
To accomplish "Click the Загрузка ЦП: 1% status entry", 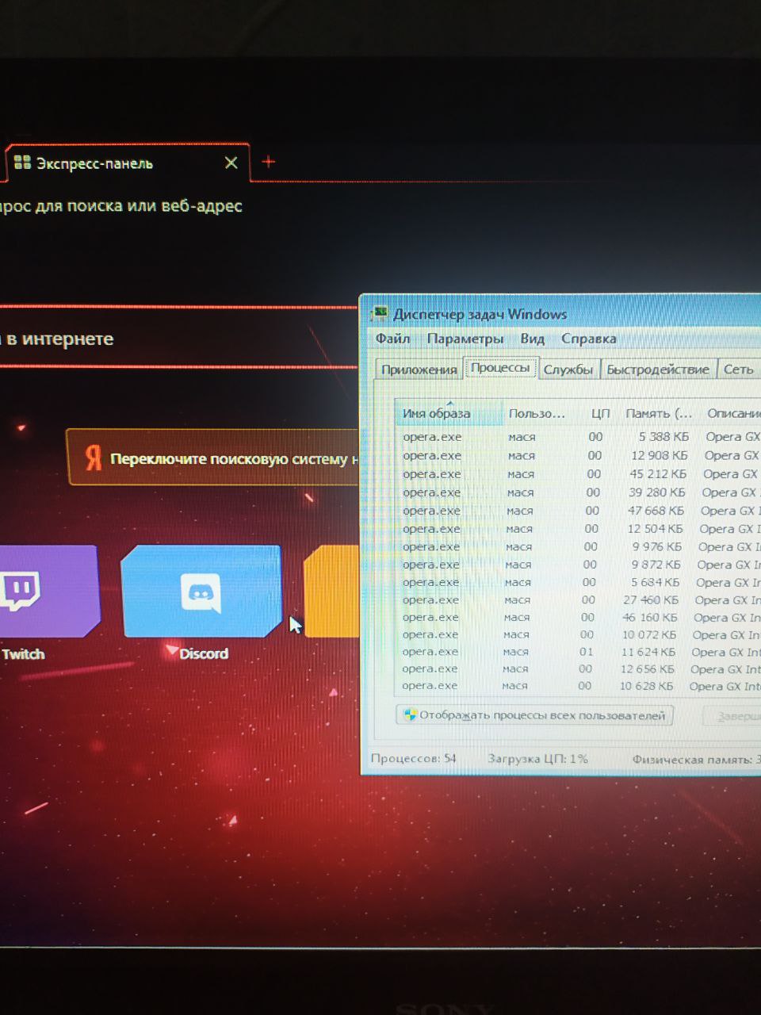I will tap(537, 759).
